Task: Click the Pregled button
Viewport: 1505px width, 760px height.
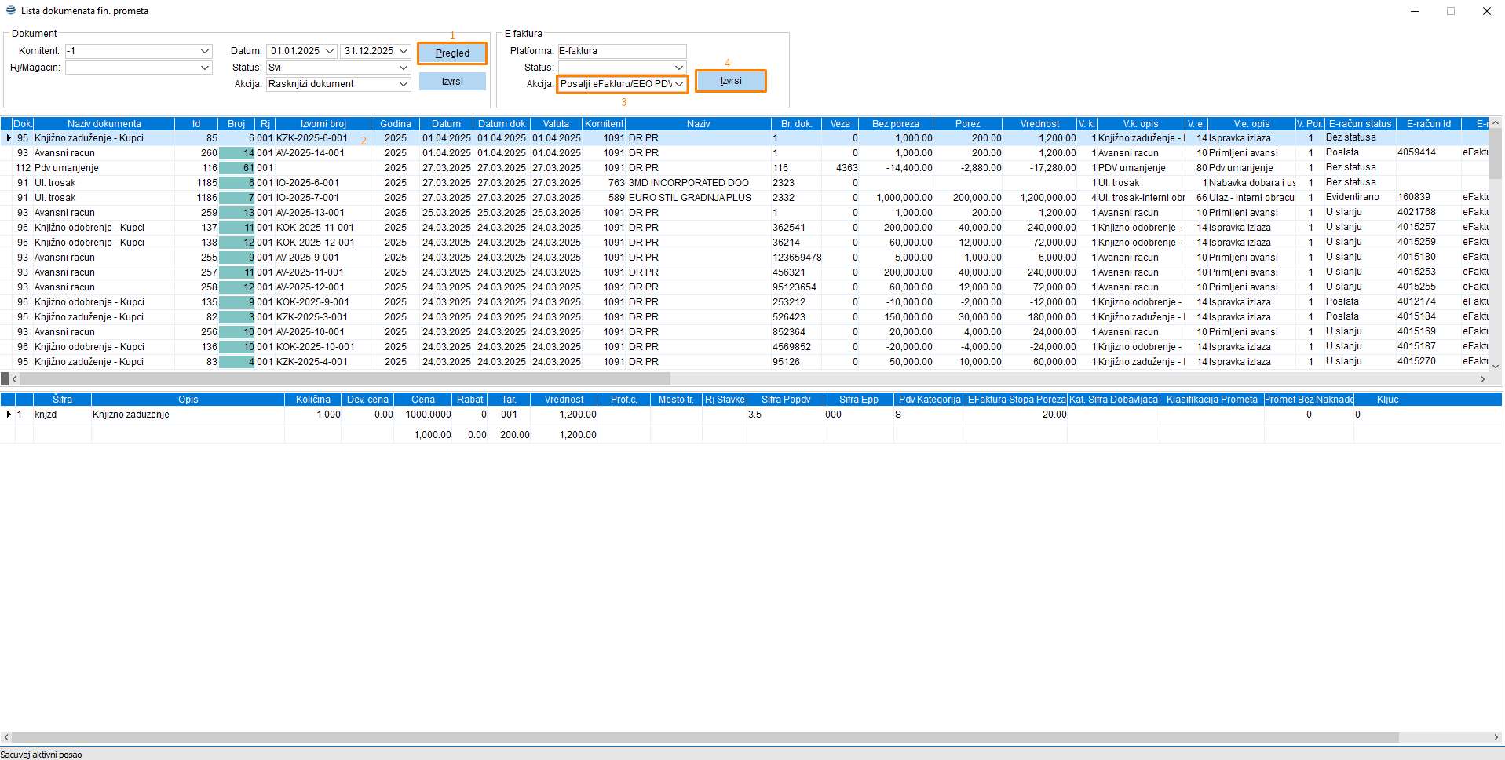Action: (x=452, y=53)
